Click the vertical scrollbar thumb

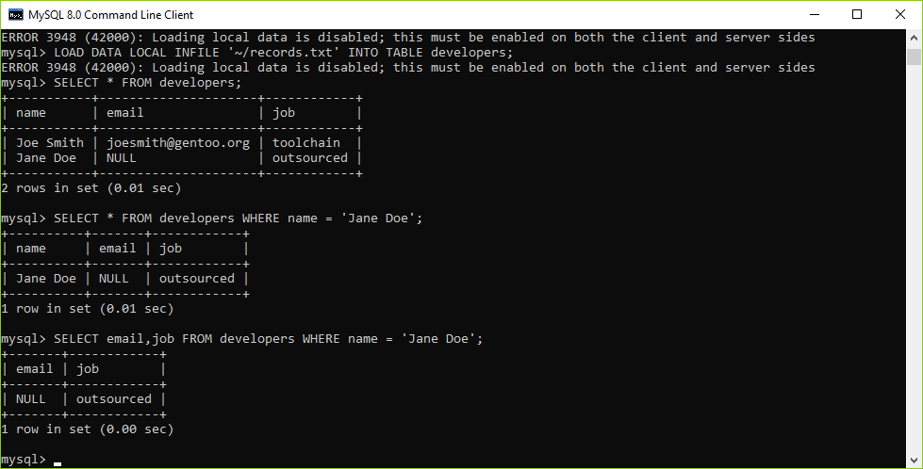(x=914, y=57)
